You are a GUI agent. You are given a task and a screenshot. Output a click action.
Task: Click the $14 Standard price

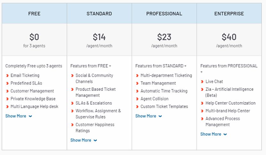click(99, 37)
